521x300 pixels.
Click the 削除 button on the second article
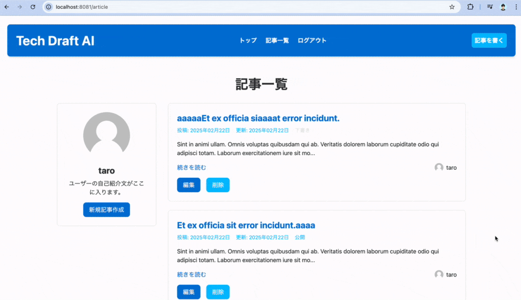218,292
